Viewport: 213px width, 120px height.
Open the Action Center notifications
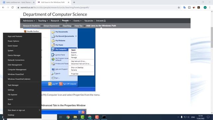pyautogui.click(x=208, y=117)
